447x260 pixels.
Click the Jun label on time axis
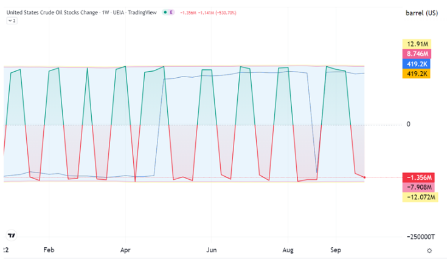tap(212, 250)
